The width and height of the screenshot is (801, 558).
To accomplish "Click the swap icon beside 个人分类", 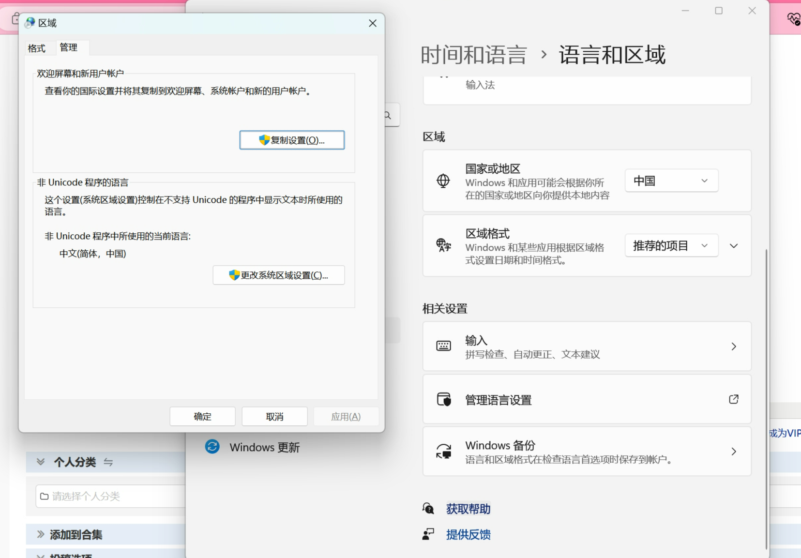I will [108, 462].
